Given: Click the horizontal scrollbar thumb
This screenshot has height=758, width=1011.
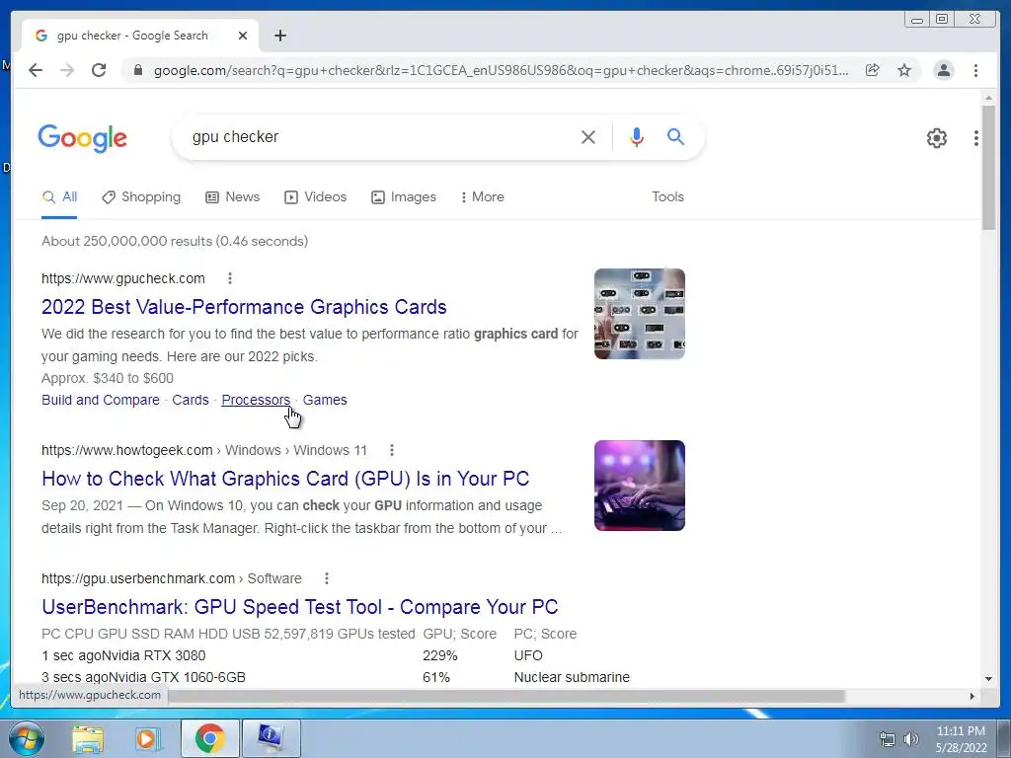Looking at the screenshot, I should coord(505,696).
